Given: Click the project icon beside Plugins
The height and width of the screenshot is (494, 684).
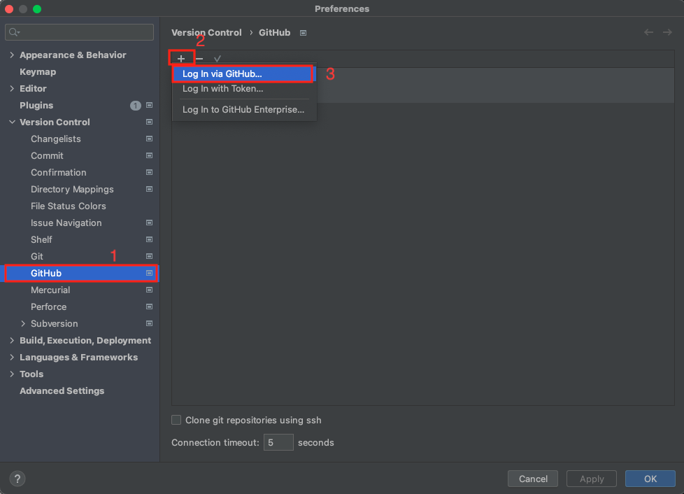Looking at the screenshot, I should pyautogui.click(x=149, y=105).
